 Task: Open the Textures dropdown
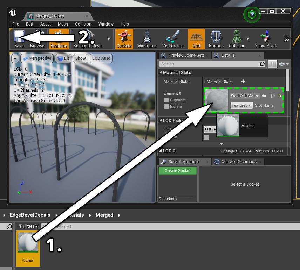pos(241,105)
